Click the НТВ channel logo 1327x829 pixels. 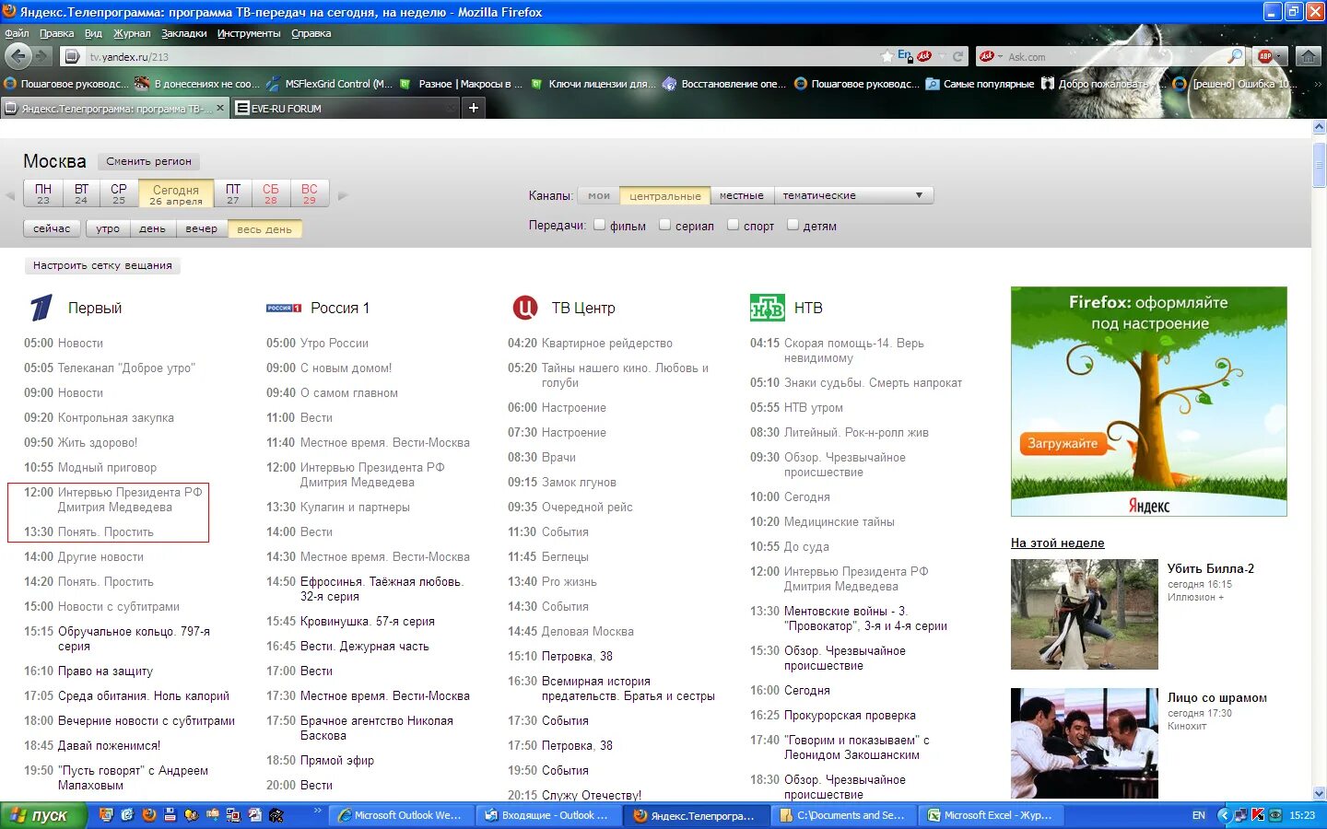[x=767, y=308]
